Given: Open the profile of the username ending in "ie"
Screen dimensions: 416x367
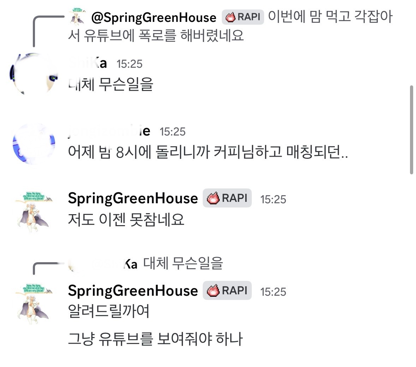Looking at the screenshot, I should point(109,131).
